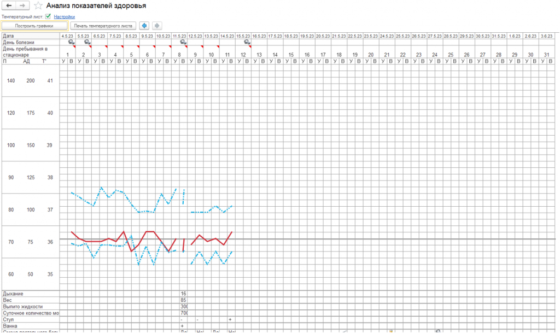Select the date cell 4.5.23
The width and height of the screenshot is (560, 333).
[67, 36]
